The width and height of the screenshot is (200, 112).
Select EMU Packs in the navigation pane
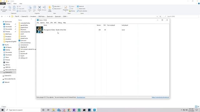(8, 34)
